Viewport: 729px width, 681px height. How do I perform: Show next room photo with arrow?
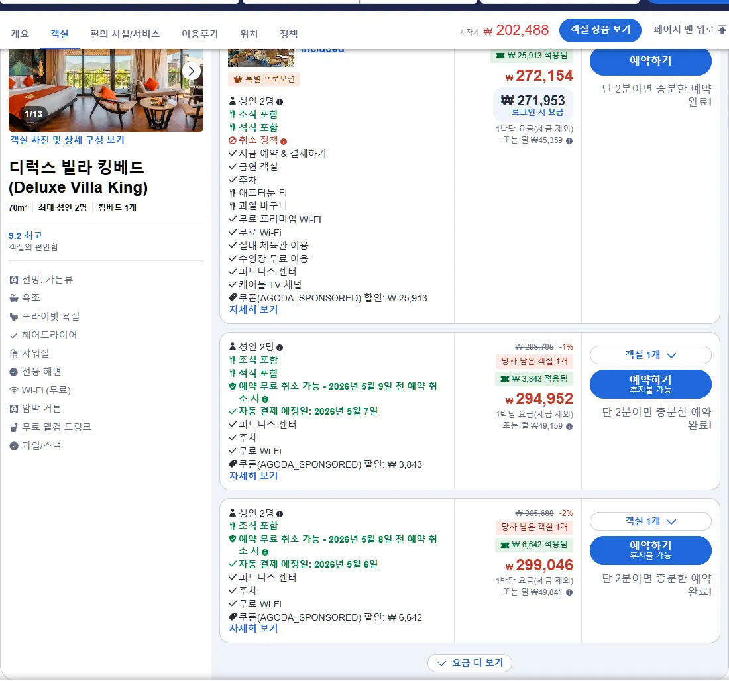point(191,71)
